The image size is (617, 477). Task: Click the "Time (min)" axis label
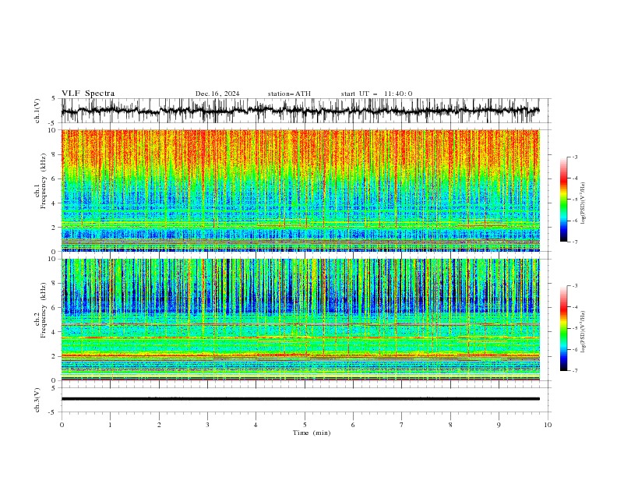click(x=312, y=433)
